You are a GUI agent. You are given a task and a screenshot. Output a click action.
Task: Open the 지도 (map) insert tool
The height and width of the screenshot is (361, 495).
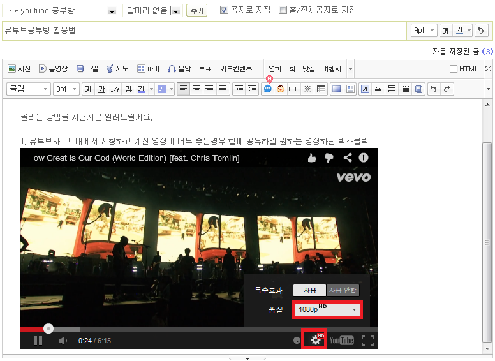(117, 69)
